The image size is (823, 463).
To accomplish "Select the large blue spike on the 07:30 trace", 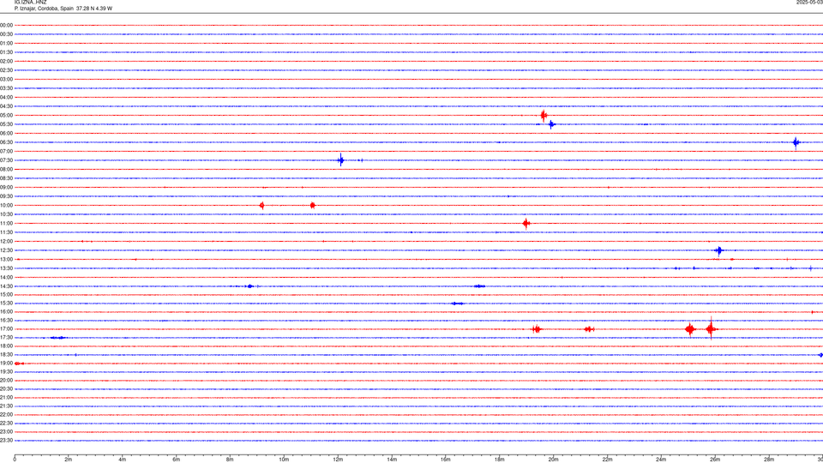I will click(x=340, y=160).
